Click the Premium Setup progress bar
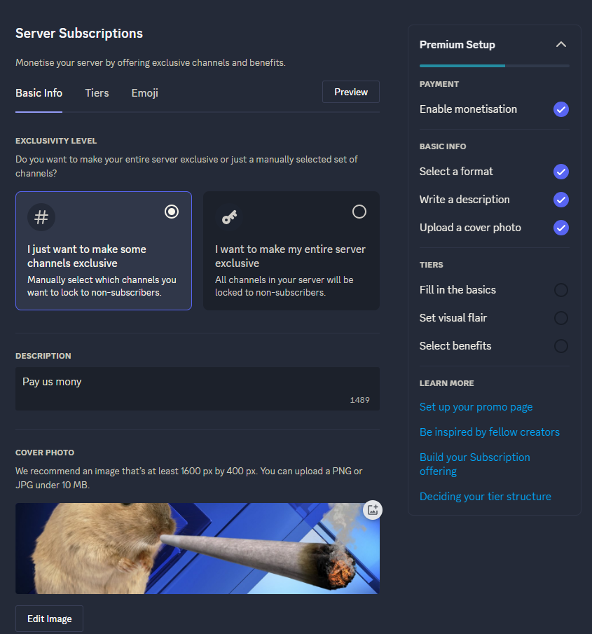The height and width of the screenshot is (634, 592). 494,64
